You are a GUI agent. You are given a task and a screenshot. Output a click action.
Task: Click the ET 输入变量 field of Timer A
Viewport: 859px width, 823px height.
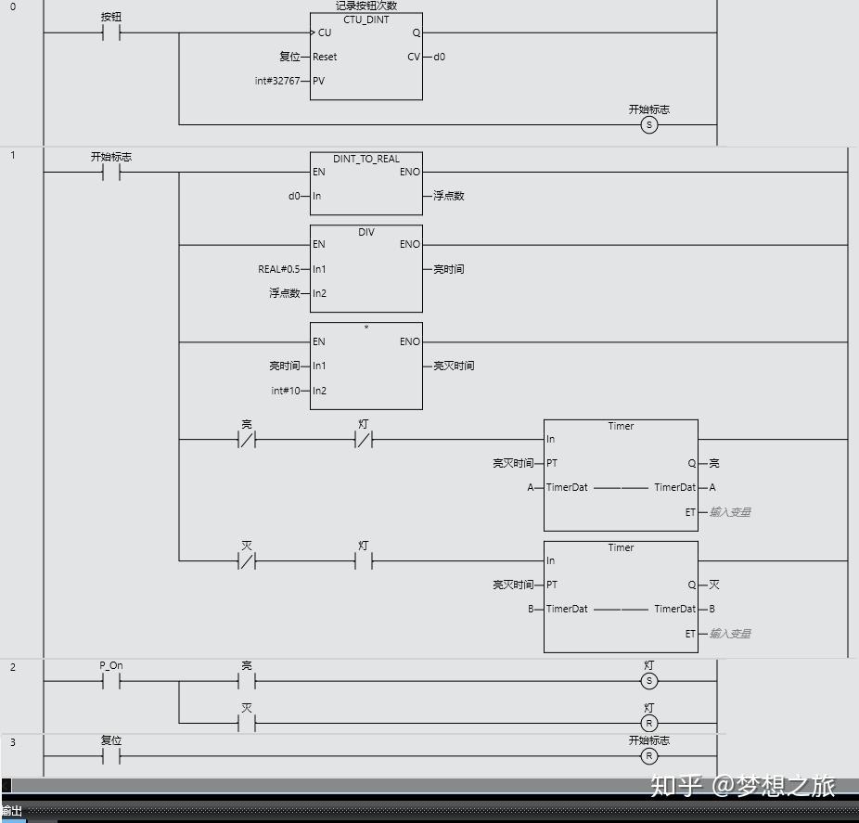pos(730,512)
